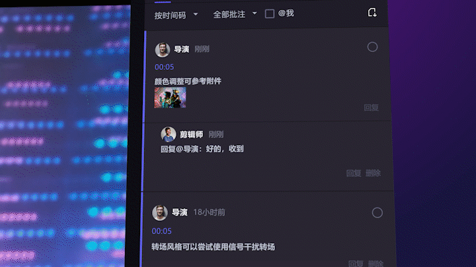Image resolution: width=476 pixels, height=267 pixels.
Task: Select the 转场风格可以尝试使用信号干扰转场 comment
Action: tap(213, 247)
